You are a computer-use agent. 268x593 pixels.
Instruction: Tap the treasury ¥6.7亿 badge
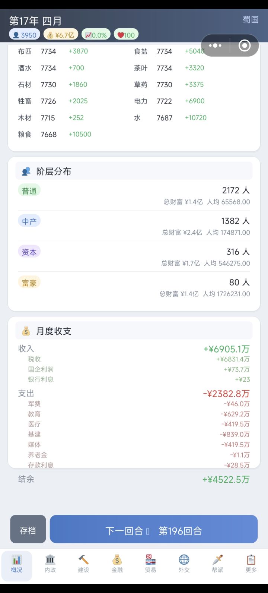(61, 35)
